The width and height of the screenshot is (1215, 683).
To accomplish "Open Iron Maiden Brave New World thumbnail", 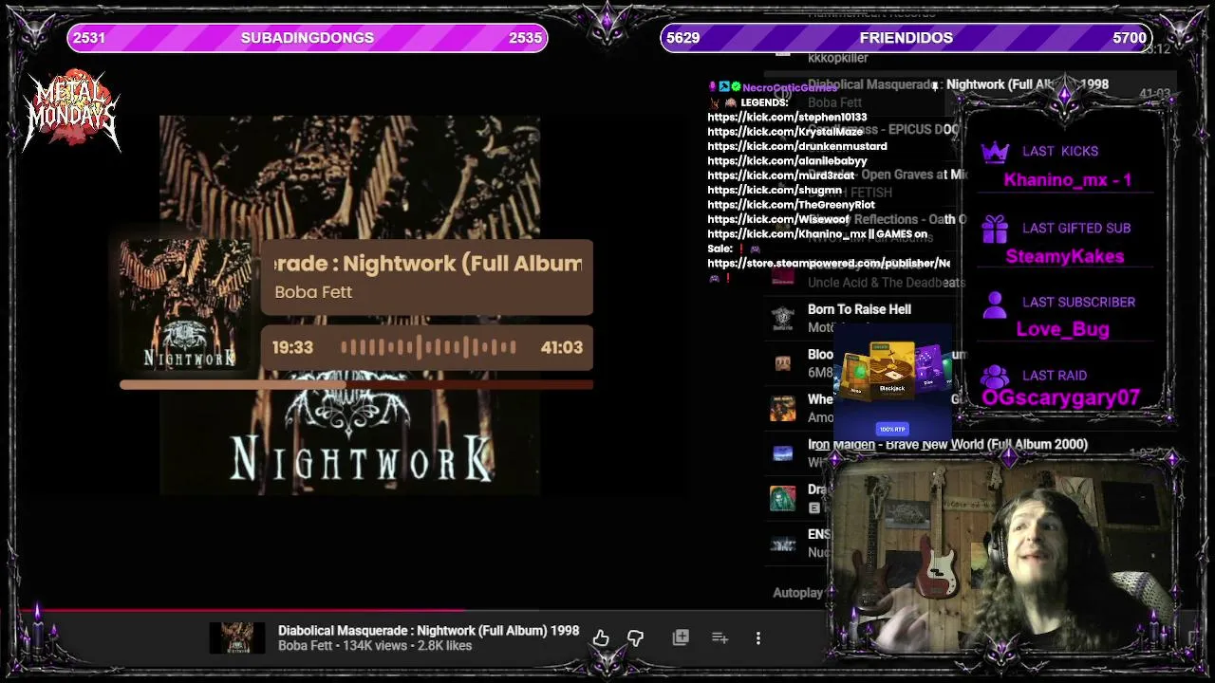I will pyautogui.click(x=782, y=453).
